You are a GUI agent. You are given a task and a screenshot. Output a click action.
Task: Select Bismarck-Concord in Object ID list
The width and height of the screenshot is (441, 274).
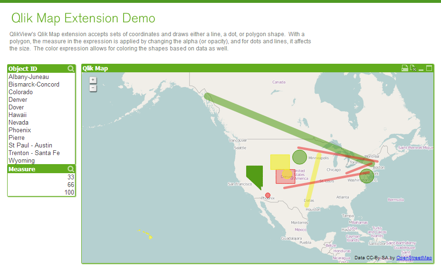(x=41, y=85)
